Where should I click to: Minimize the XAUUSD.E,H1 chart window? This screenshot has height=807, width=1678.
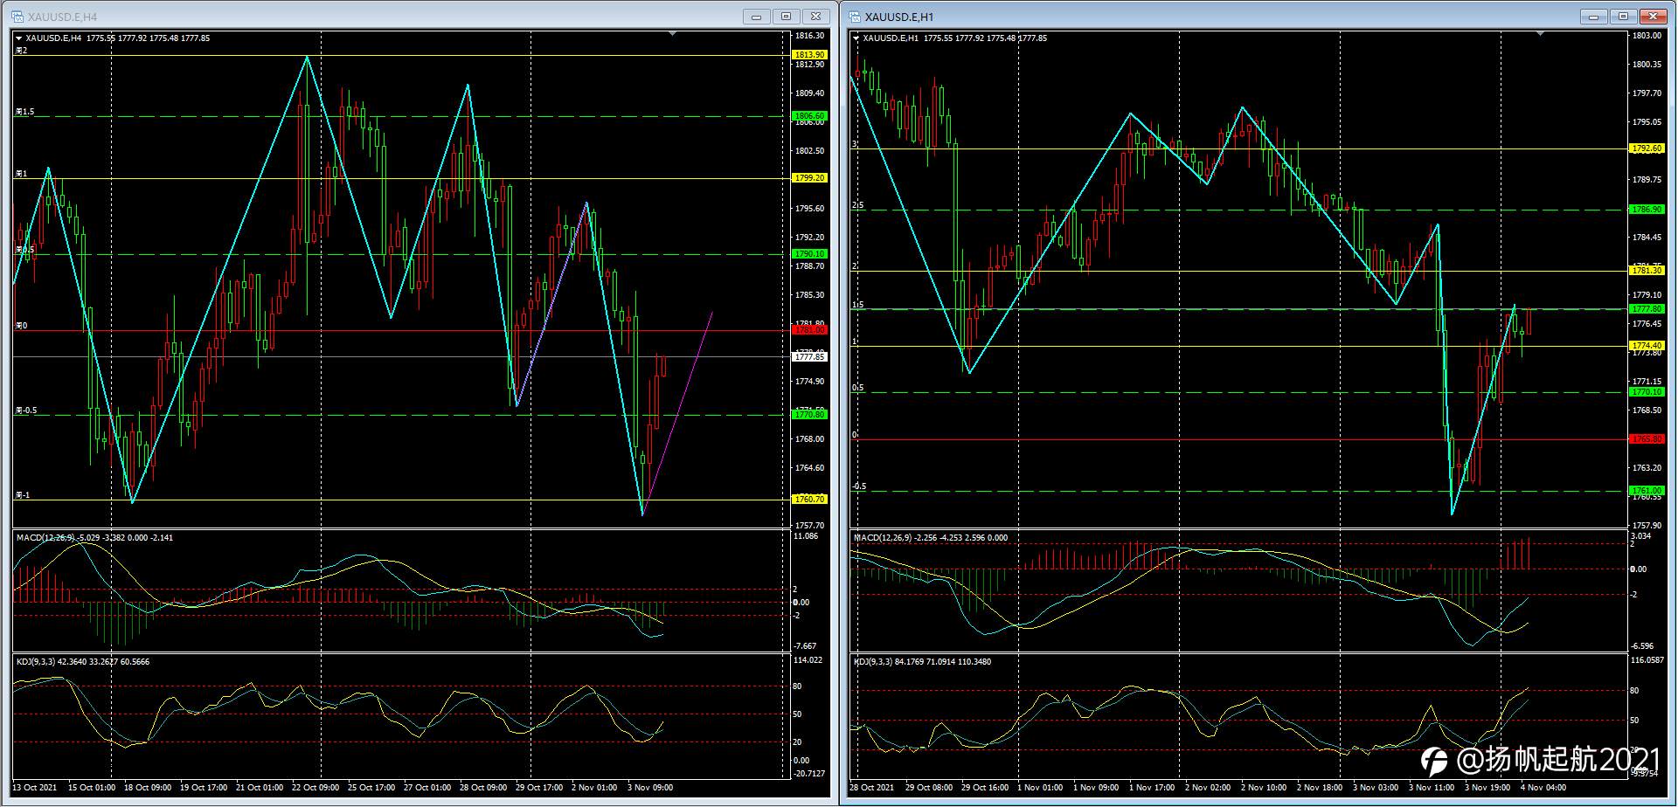point(1594,17)
